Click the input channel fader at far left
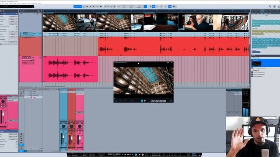Image resolution: width=280 pixels, height=157 pixels. (x=3, y=114)
